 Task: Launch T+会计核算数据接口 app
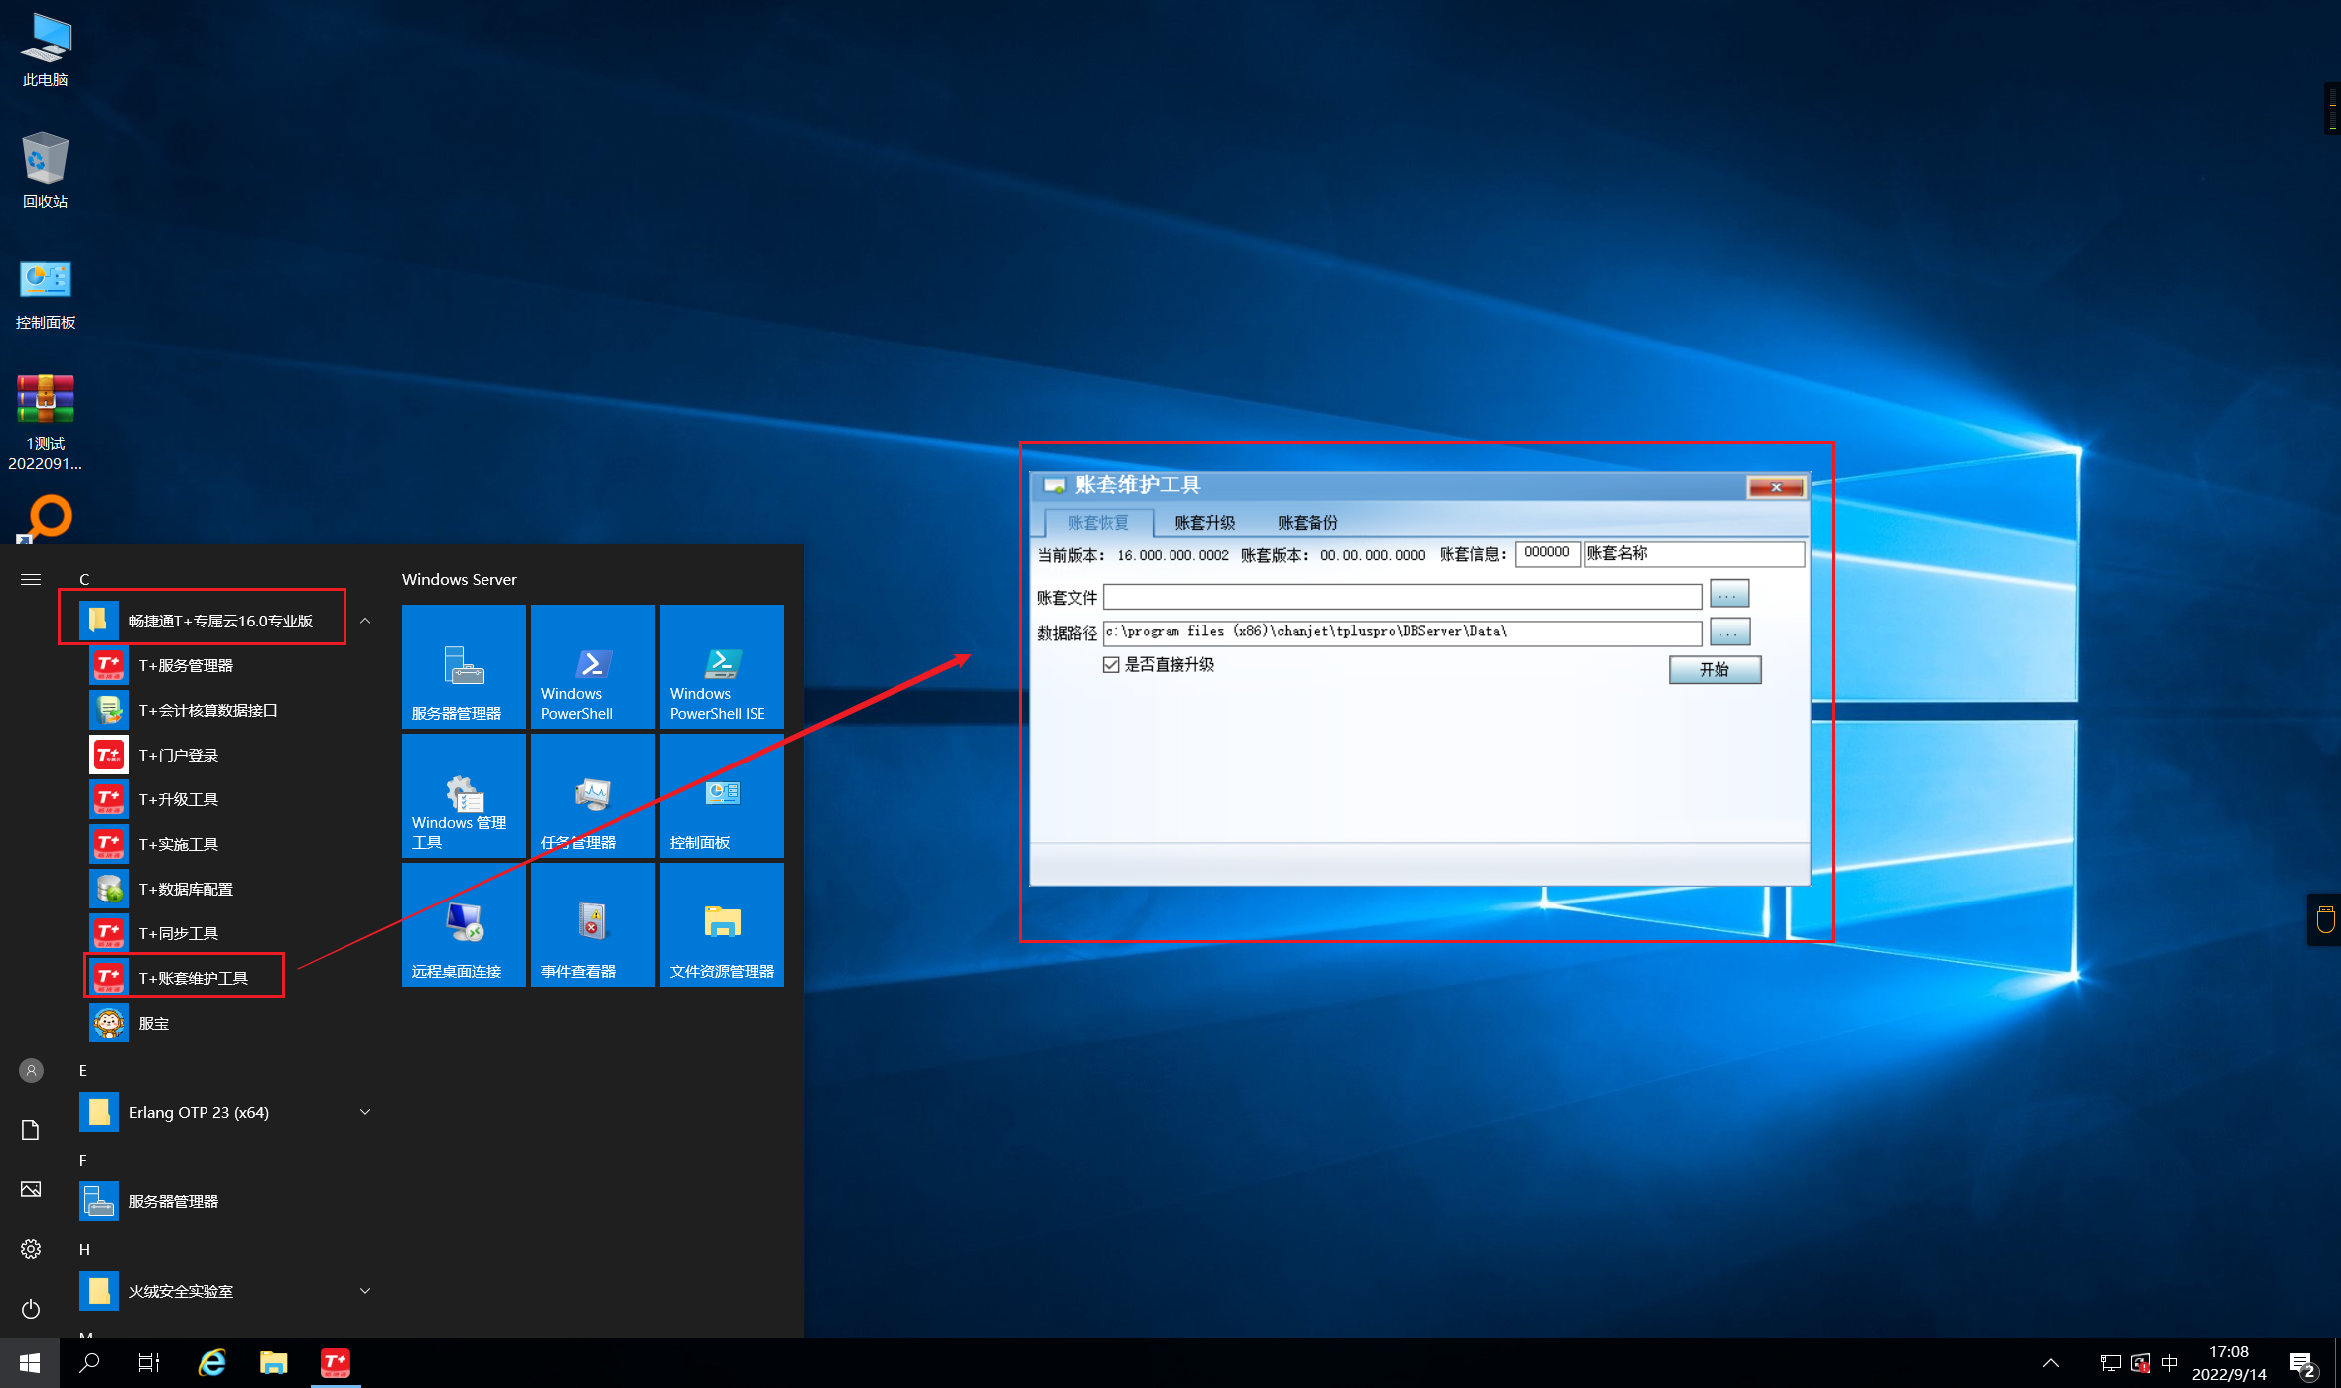tap(207, 710)
